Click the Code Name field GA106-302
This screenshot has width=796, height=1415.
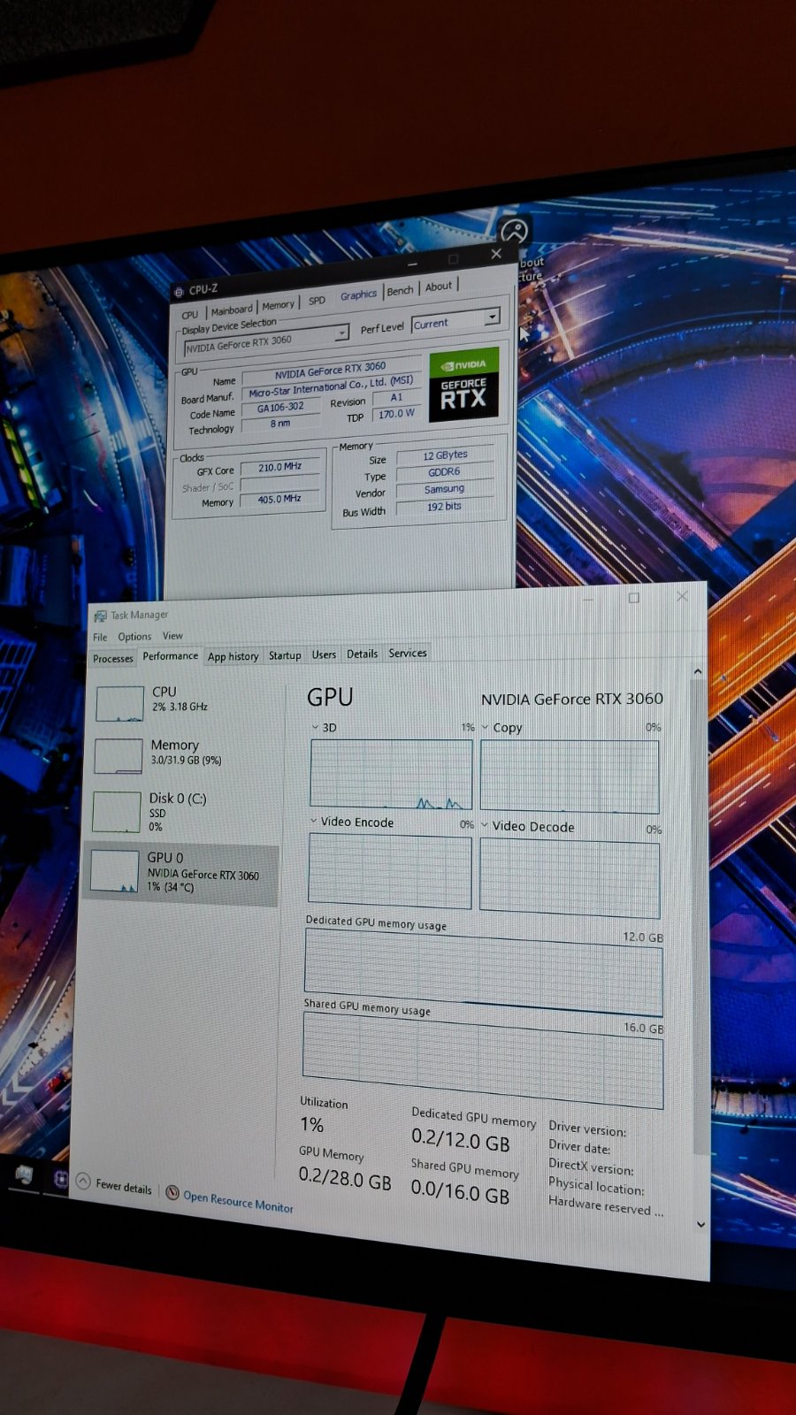280,407
